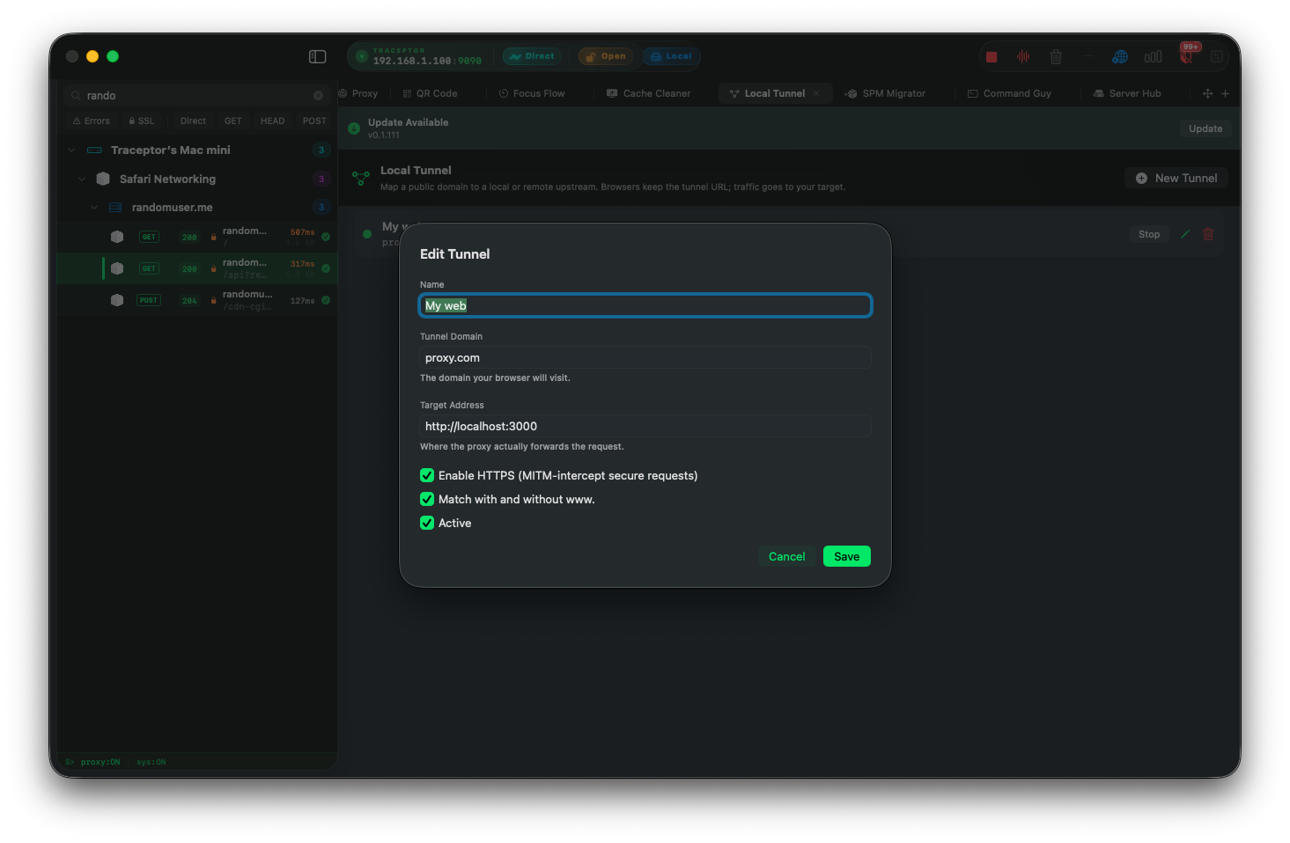Delete the tunnel using red trash icon

click(x=1208, y=234)
